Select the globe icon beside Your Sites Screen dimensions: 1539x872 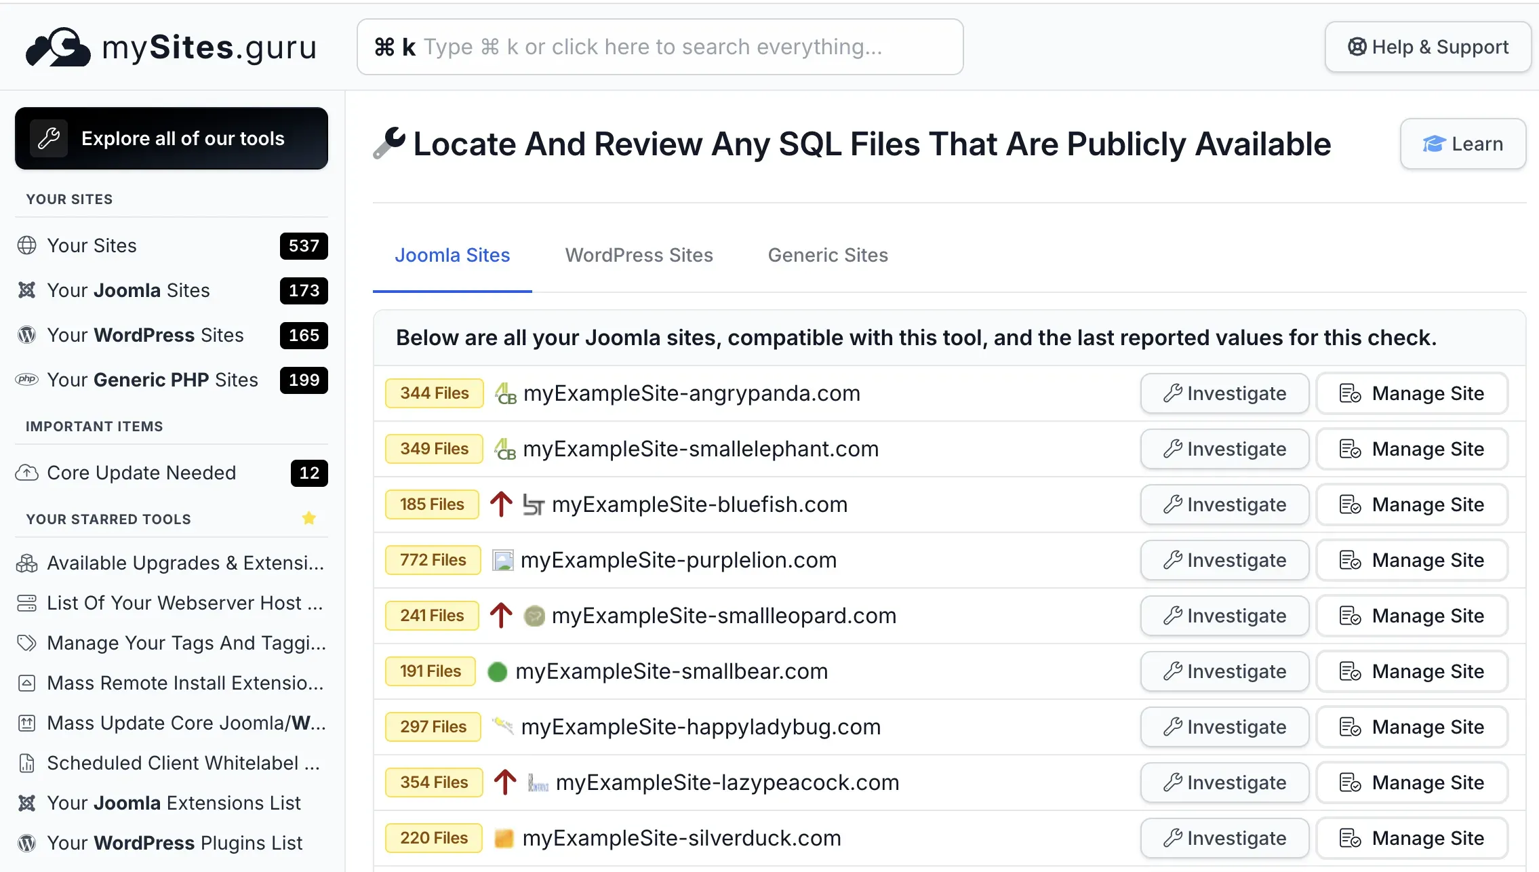[27, 245]
